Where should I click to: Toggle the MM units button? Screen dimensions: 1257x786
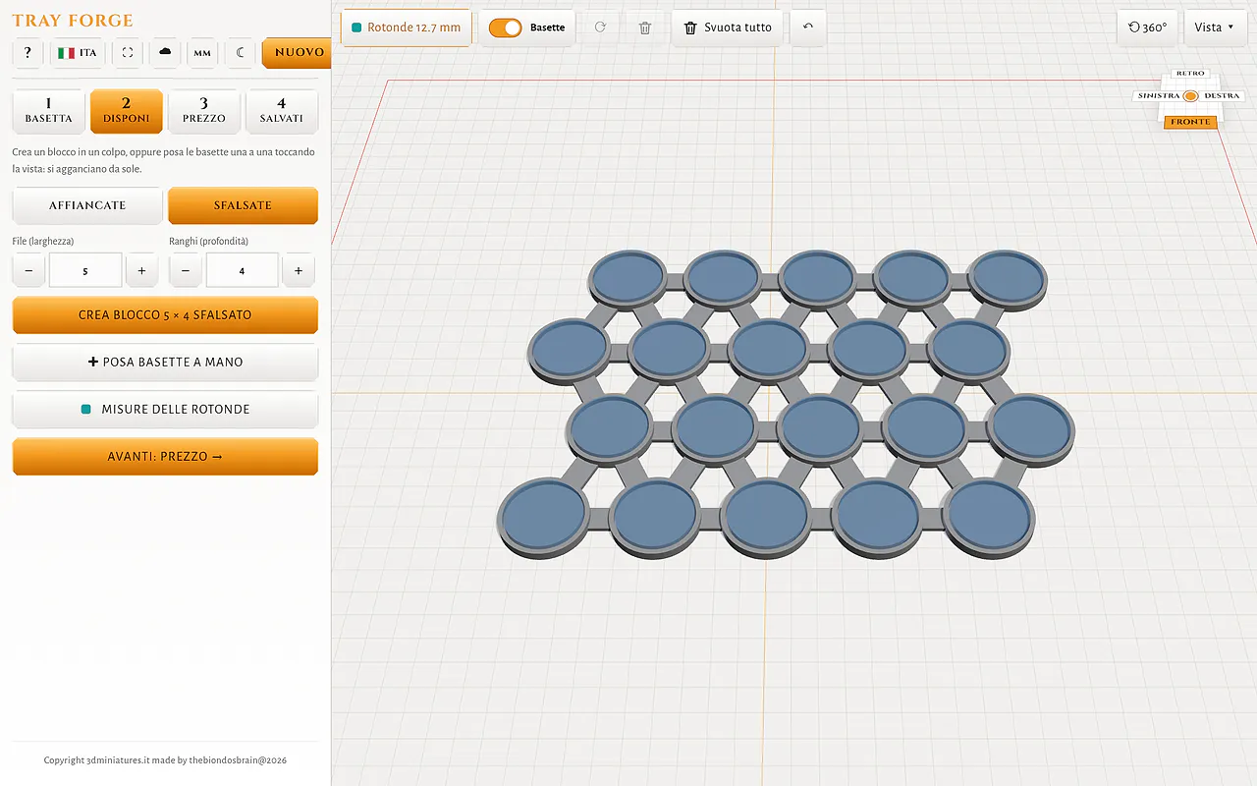(x=202, y=52)
